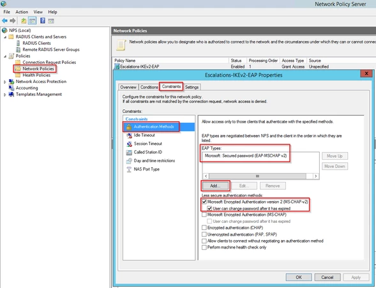Click the Network Policy Server title bar icon
The height and width of the screenshot is (288, 376).
3,3
